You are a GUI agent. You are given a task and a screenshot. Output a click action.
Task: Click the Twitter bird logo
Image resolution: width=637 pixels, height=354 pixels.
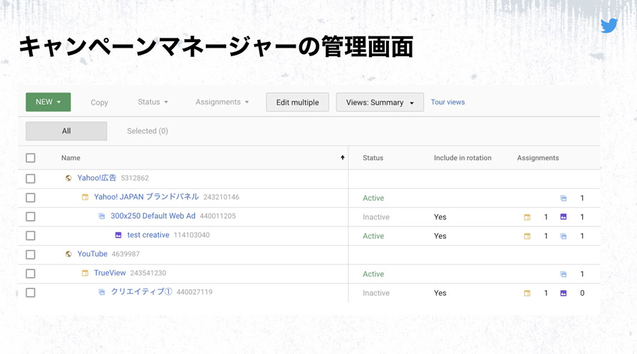point(609,26)
